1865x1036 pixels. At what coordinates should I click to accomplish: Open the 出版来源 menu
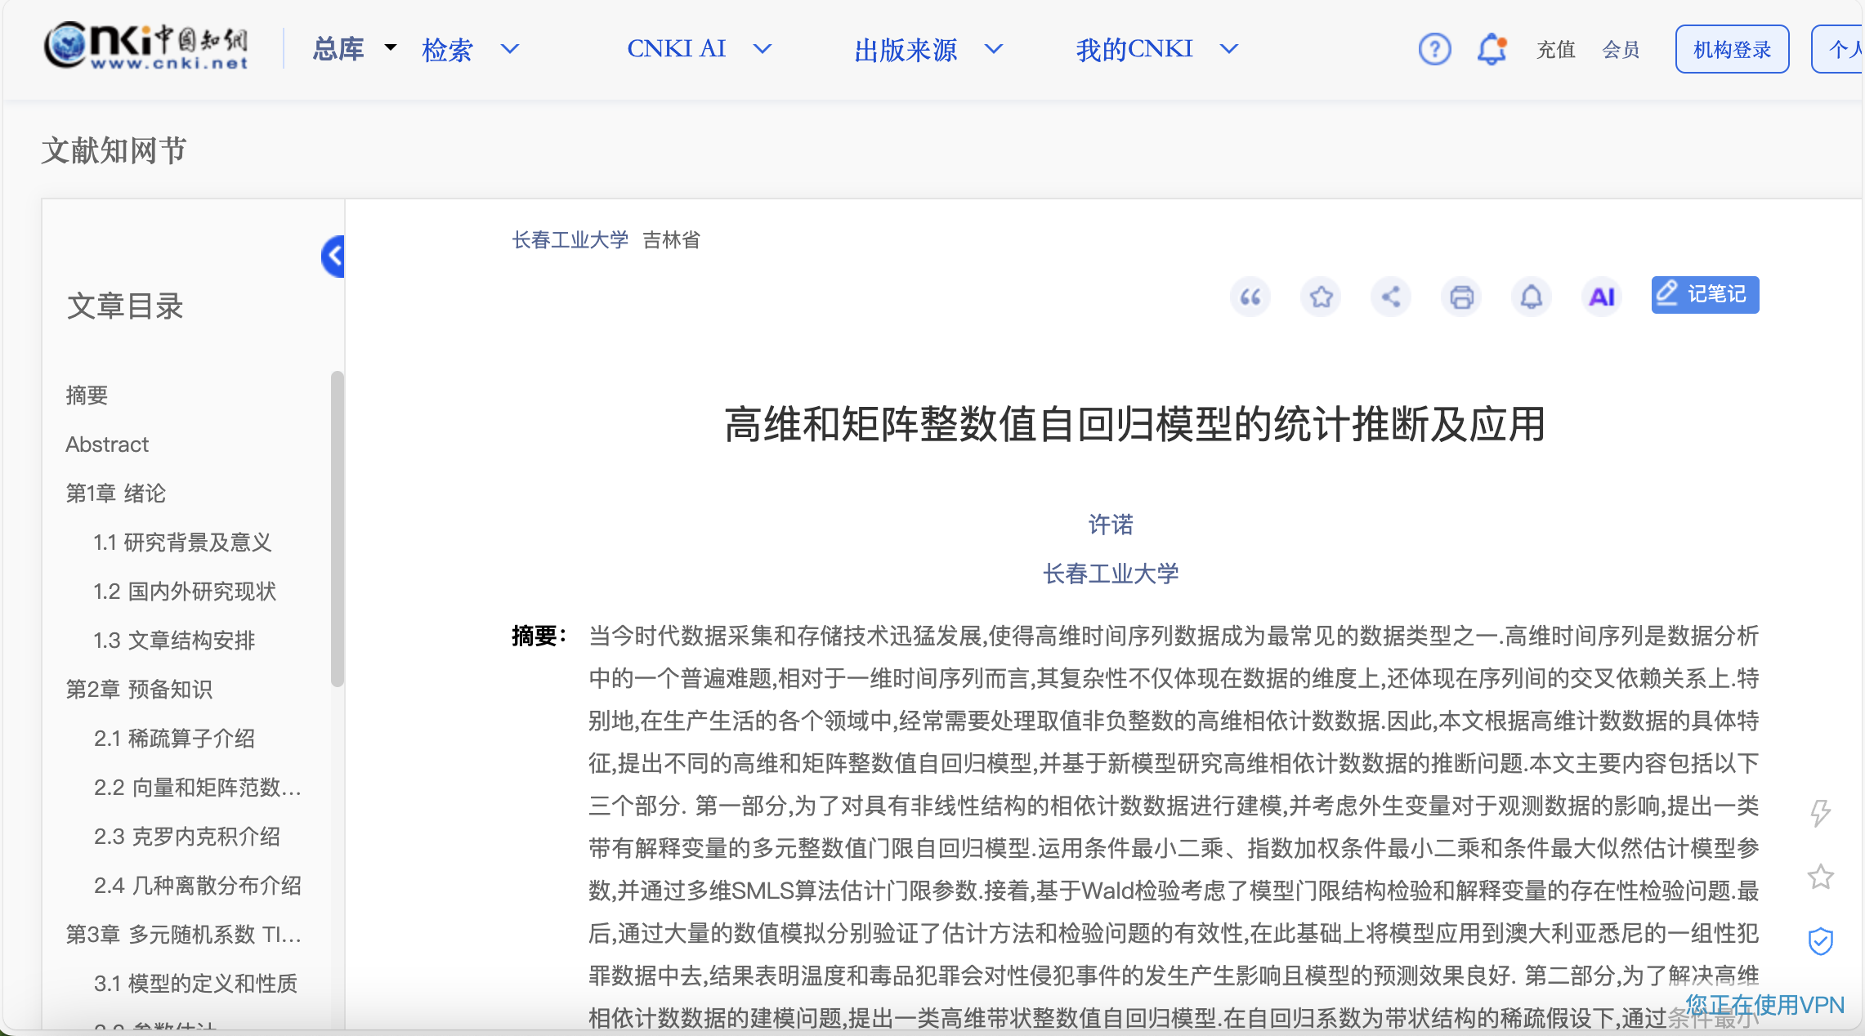906,49
